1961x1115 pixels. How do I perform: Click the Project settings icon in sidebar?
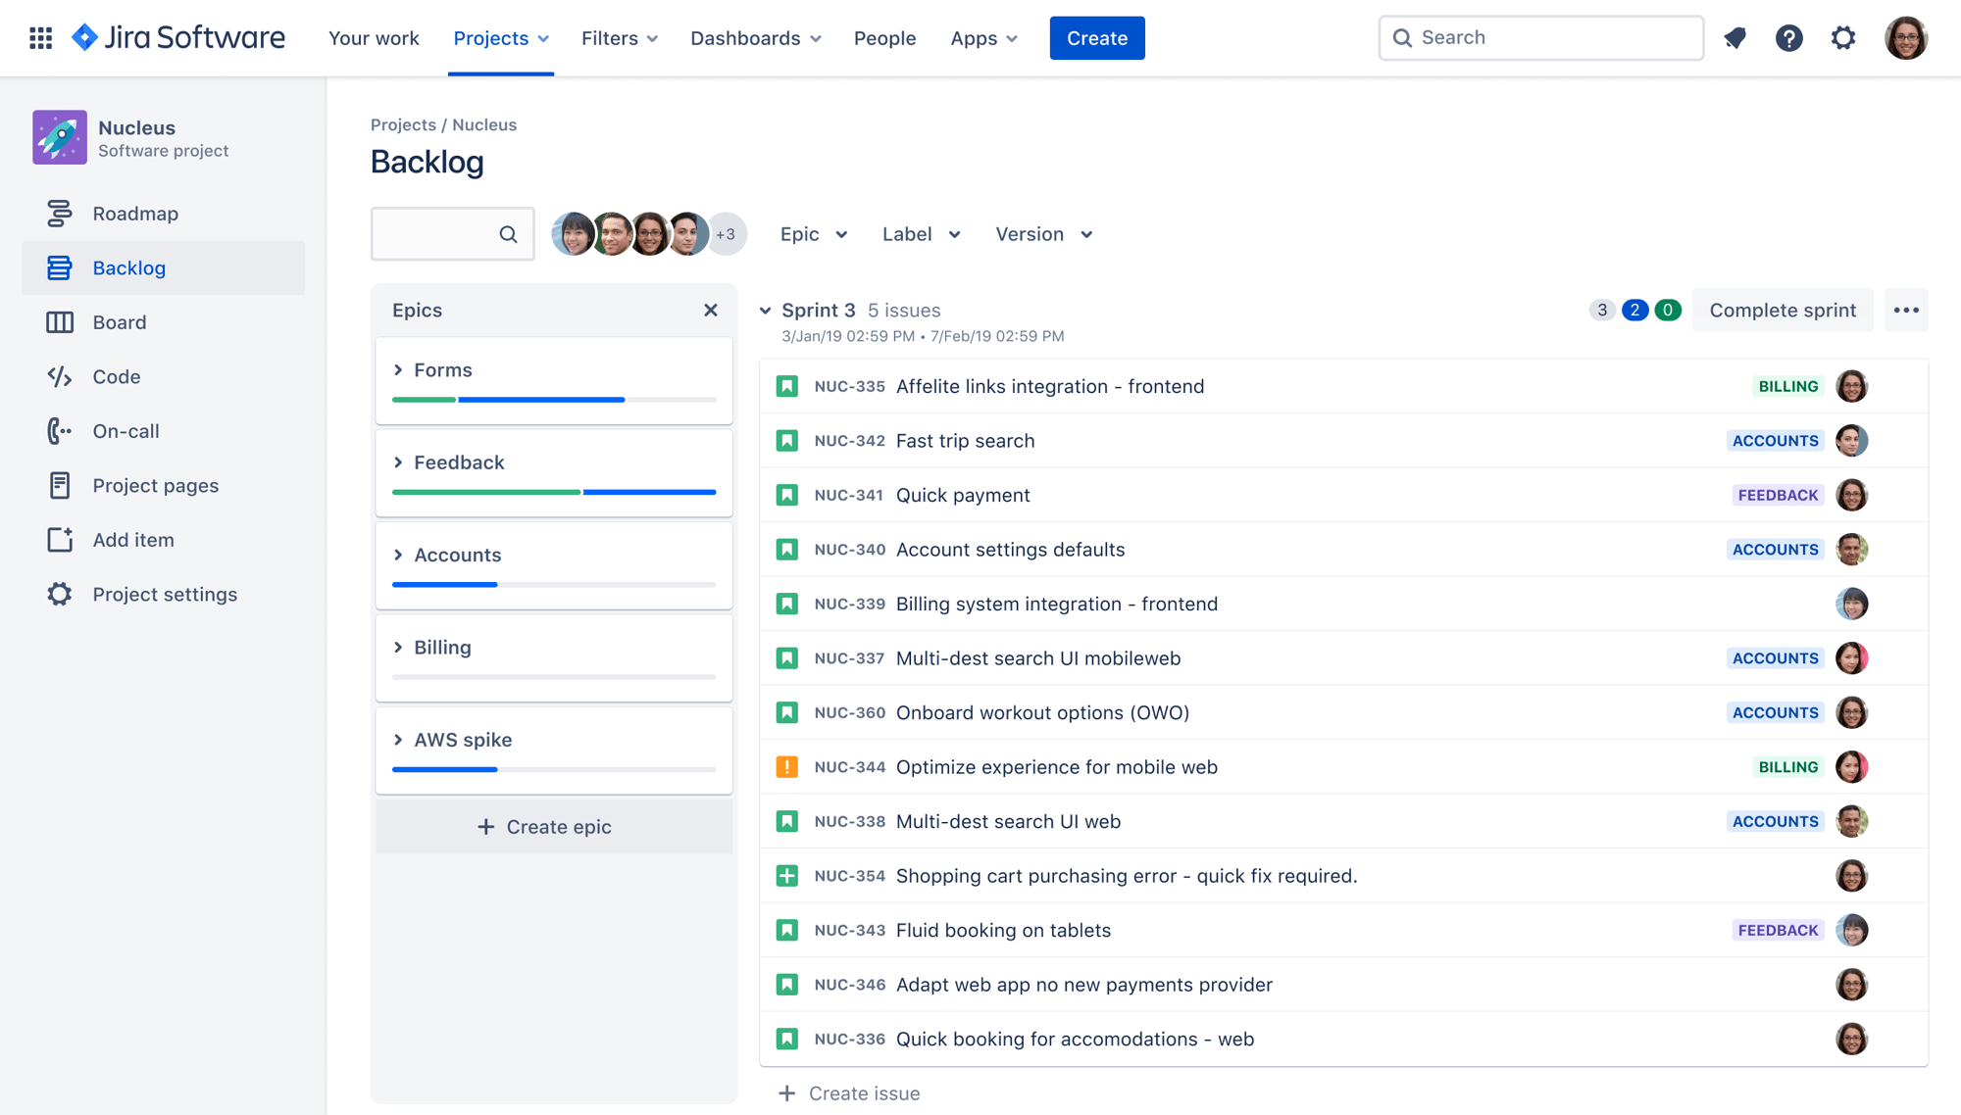click(x=57, y=594)
